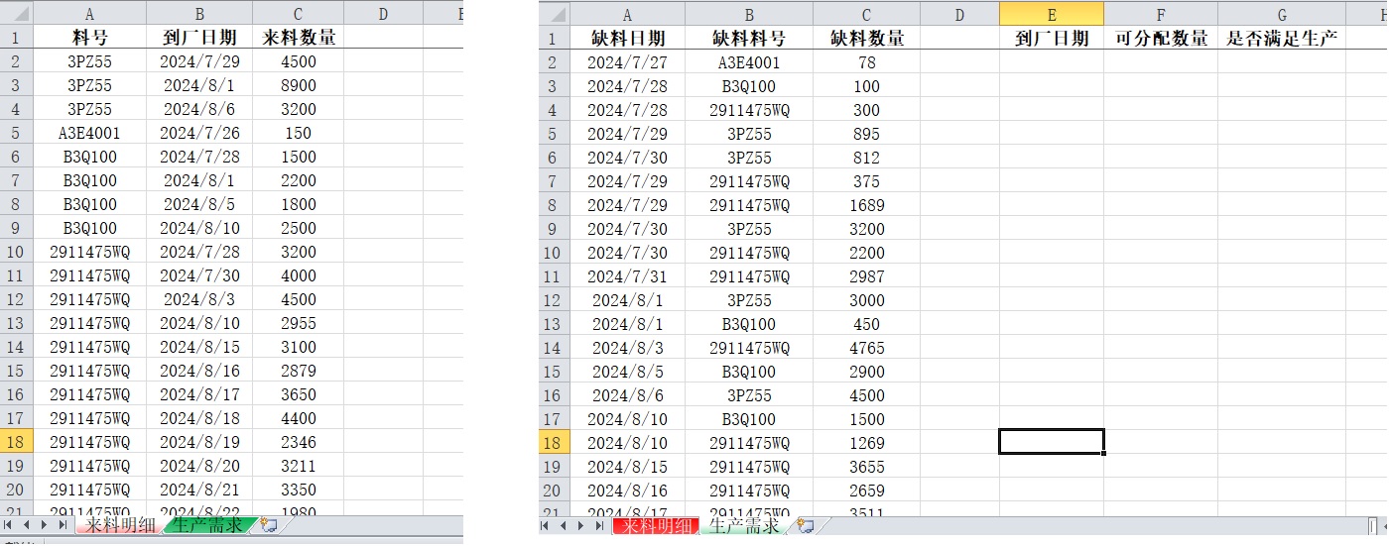Go to next sheet in 料号 window
1390x546 pixels.
(45, 524)
